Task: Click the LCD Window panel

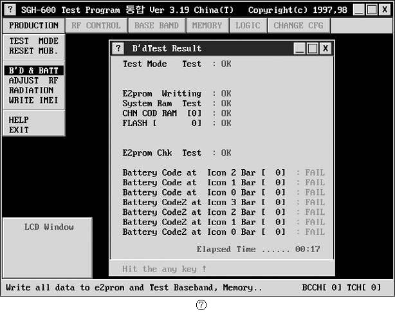Action: [48, 248]
